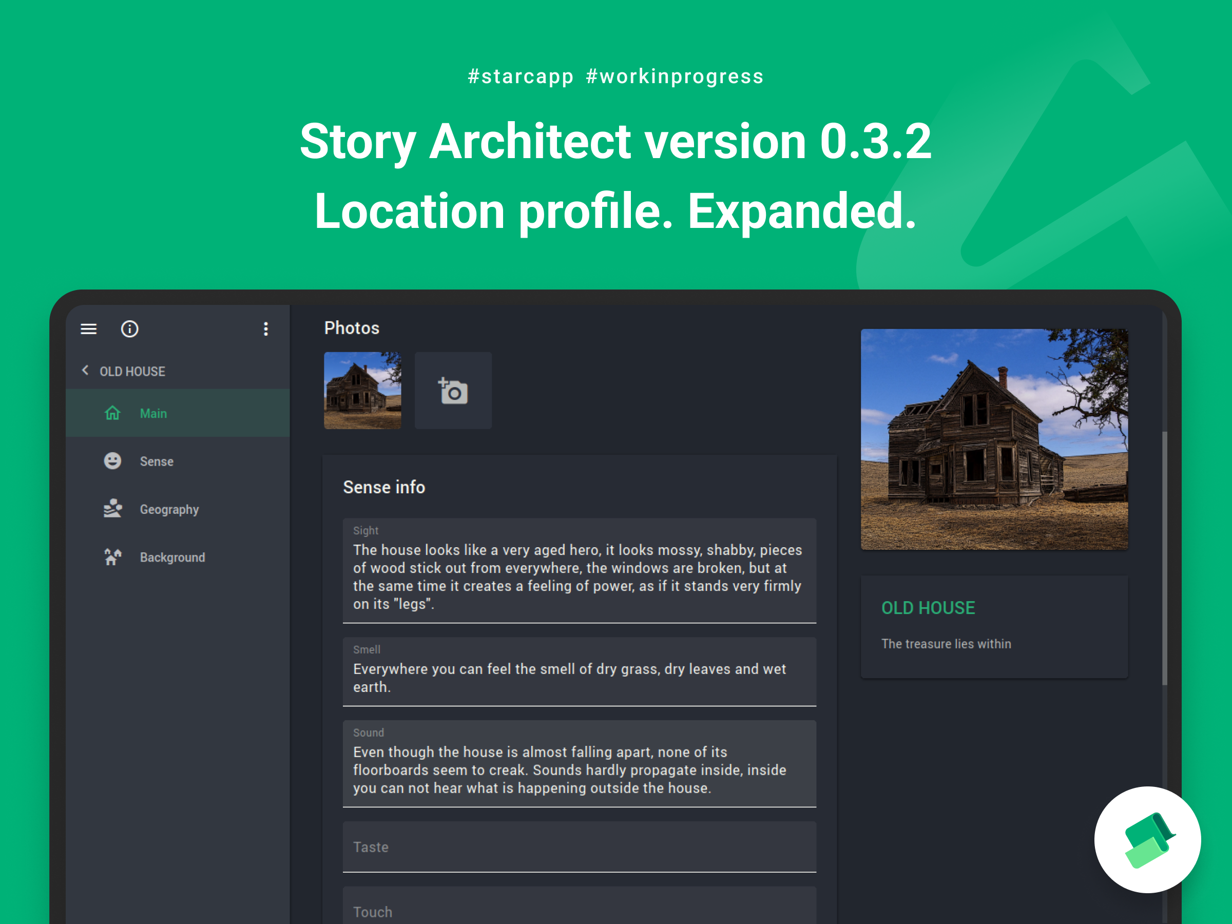
Task: Click the Sense smiley face icon
Action: [x=112, y=461]
